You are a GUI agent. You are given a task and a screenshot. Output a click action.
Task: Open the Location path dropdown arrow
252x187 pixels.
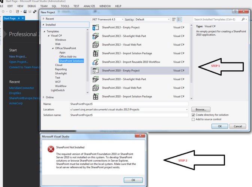[x=187, y=110]
